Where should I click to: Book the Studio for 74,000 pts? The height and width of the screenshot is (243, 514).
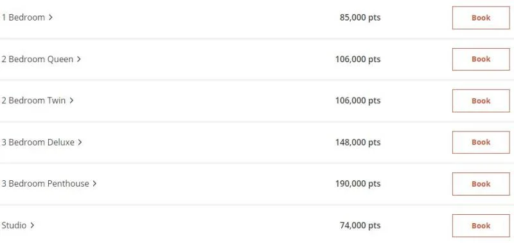(481, 226)
